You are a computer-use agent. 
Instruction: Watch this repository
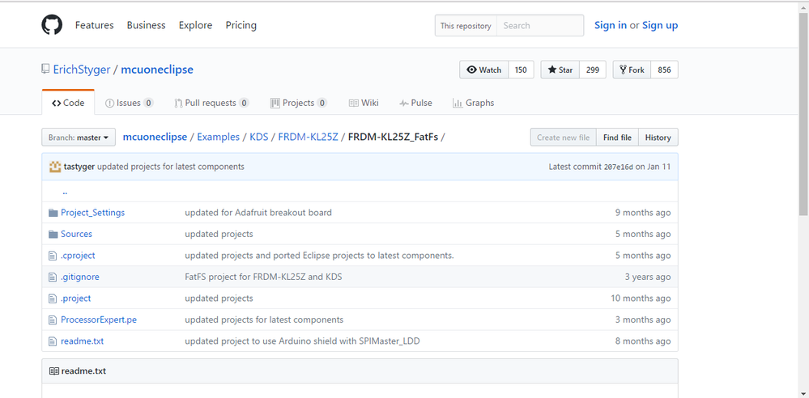(484, 70)
